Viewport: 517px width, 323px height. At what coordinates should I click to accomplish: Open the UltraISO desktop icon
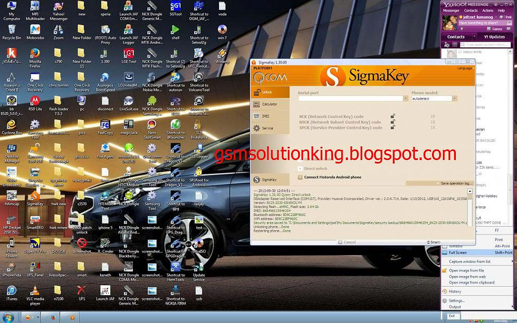pyautogui.click(x=199, y=246)
